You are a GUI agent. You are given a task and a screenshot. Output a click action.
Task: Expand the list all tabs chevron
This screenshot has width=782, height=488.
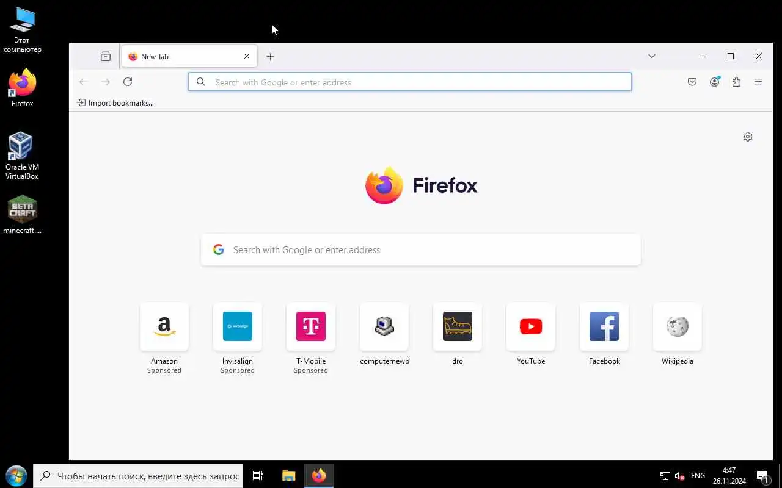pos(652,56)
